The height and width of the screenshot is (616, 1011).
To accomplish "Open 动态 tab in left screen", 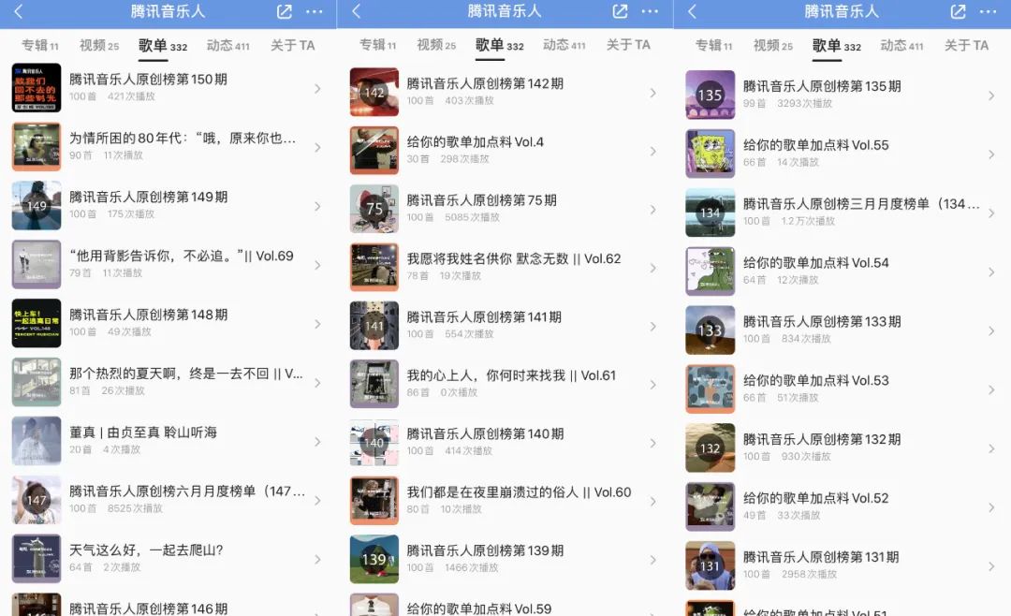I will pos(227,45).
